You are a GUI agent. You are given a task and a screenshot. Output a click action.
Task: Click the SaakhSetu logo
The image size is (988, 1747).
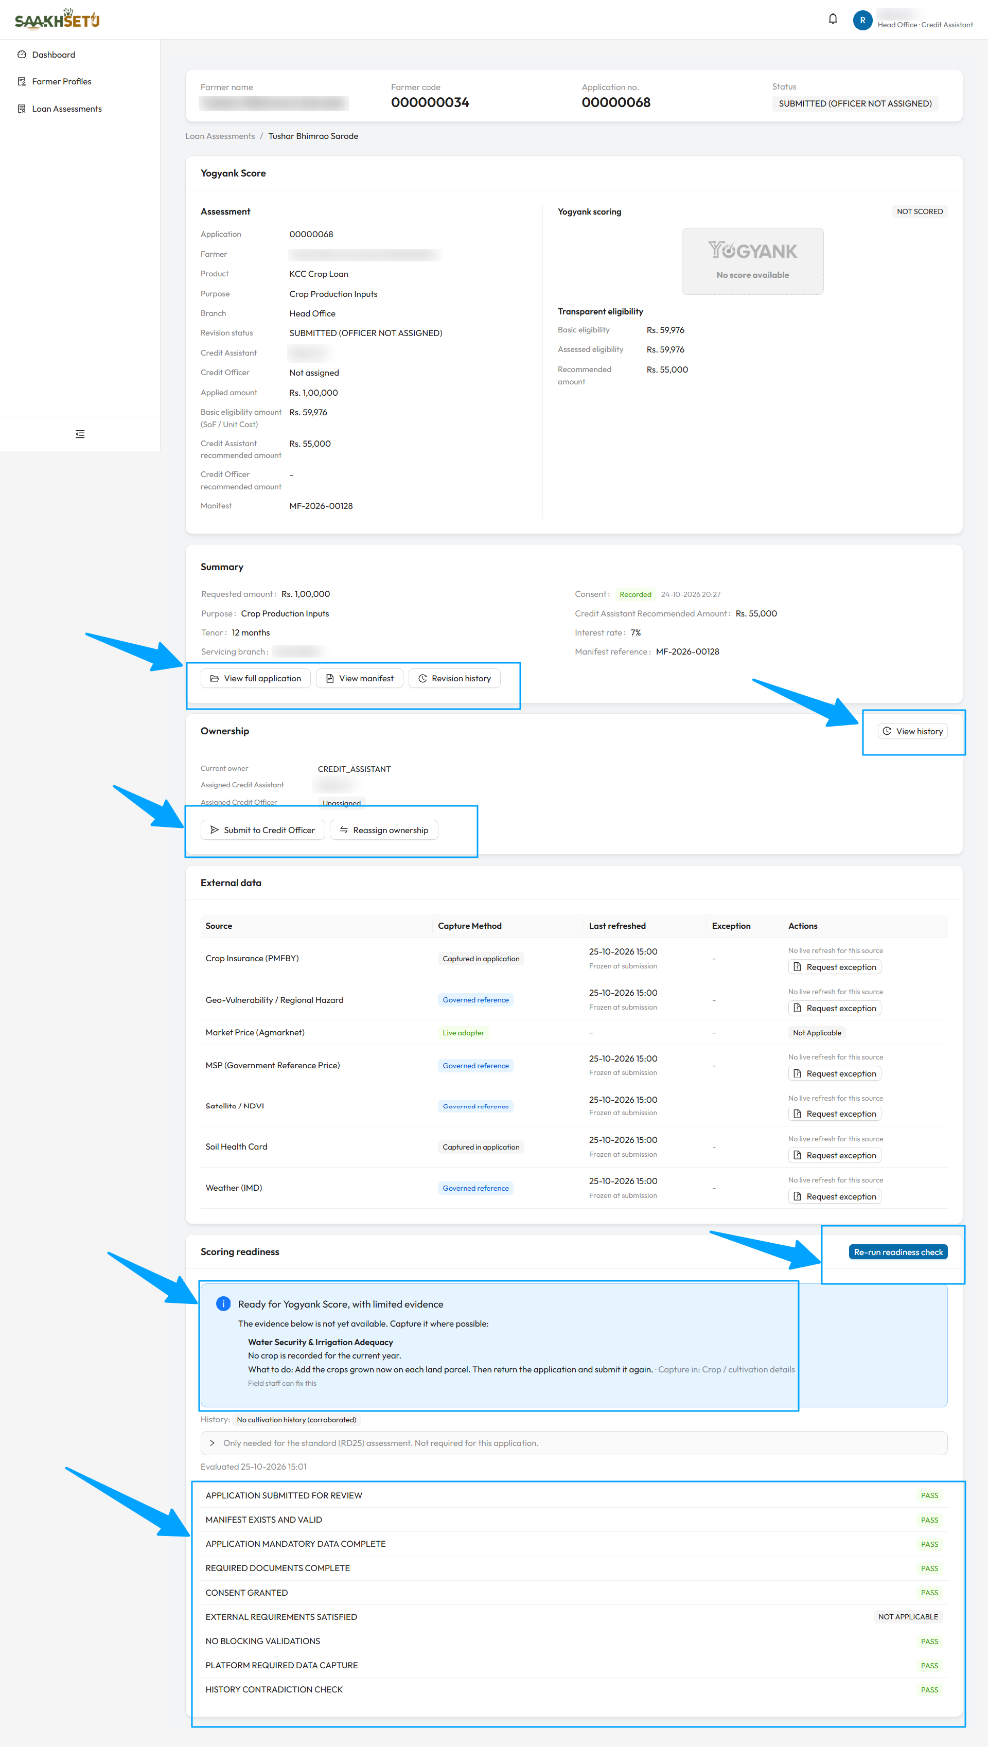tap(57, 19)
